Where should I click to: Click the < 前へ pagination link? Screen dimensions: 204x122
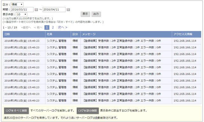tap(38, 27)
